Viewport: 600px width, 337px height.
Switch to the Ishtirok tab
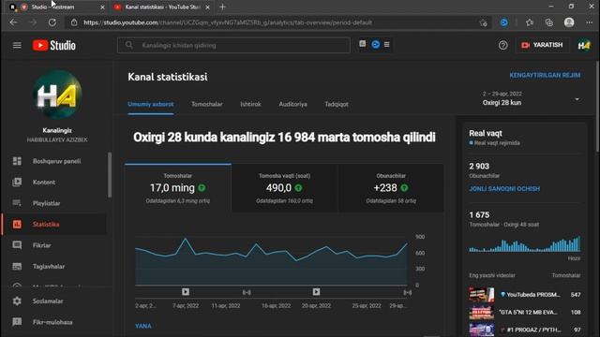pos(250,104)
